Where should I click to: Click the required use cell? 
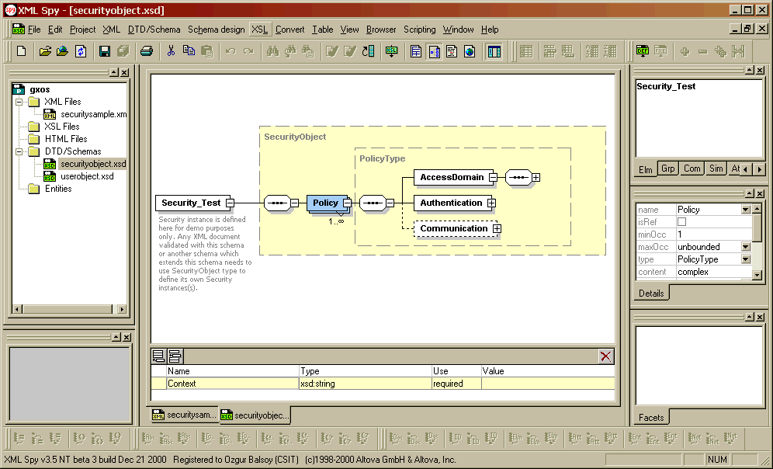click(456, 384)
